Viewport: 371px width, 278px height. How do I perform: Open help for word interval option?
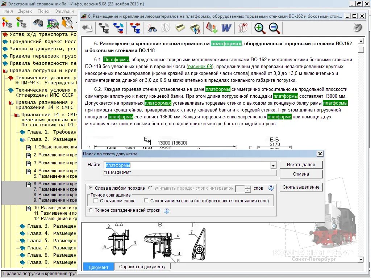[271, 188]
